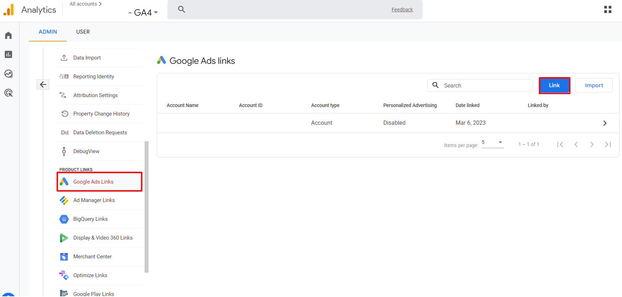Click the Google apps grid icon

pos(607,10)
